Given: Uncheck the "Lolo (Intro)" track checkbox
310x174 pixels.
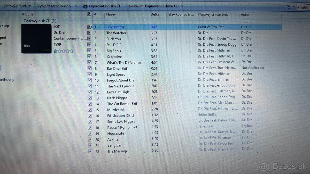Looking at the screenshot, I should 89,27.
